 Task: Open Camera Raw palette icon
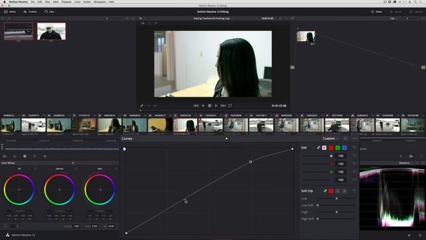click(5, 157)
